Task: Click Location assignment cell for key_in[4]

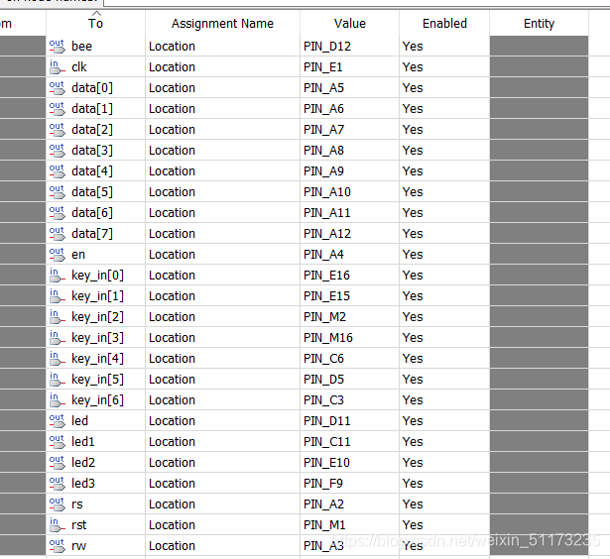Action: point(222,359)
